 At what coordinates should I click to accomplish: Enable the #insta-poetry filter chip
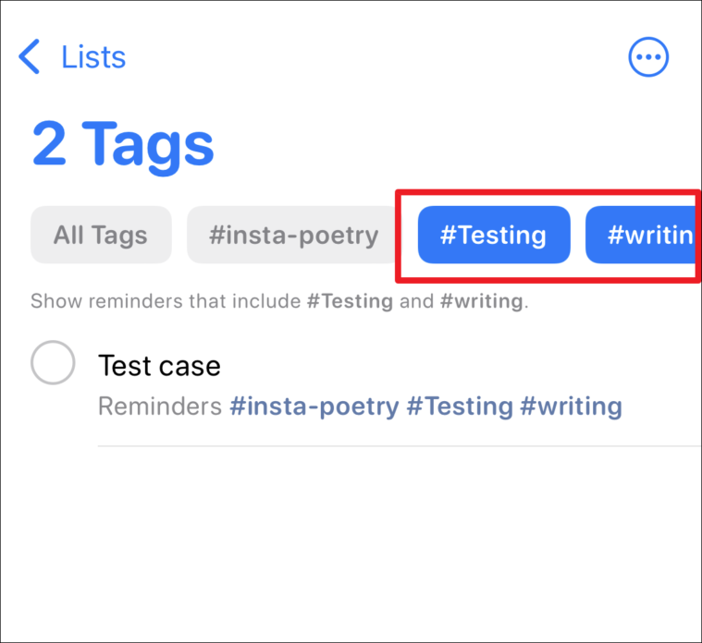coord(293,235)
